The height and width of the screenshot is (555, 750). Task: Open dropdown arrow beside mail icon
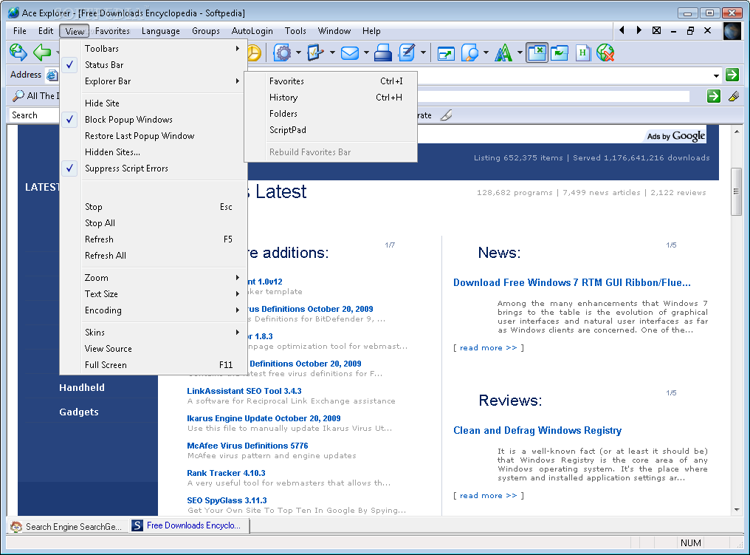pyautogui.click(x=366, y=52)
